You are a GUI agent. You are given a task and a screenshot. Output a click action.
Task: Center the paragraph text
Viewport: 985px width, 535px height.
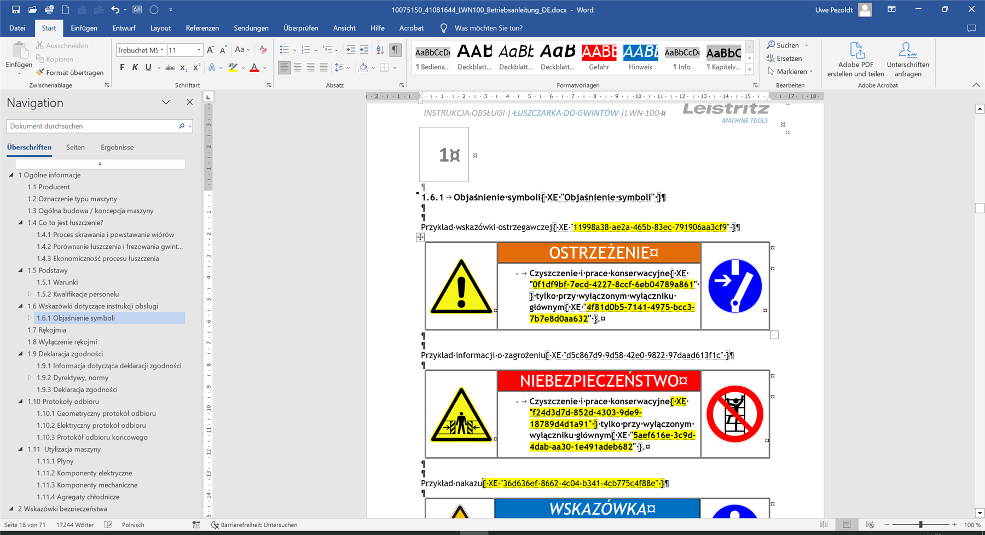pyautogui.click(x=297, y=67)
